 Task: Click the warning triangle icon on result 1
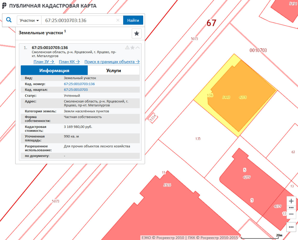point(127,47)
